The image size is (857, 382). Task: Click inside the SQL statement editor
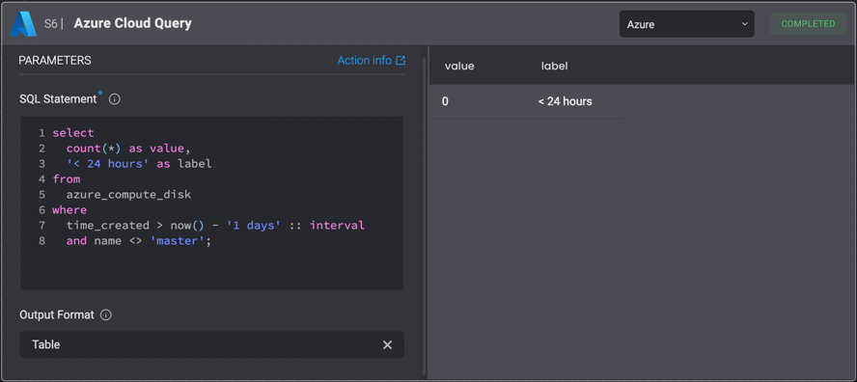pyautogui.click(x=212, y=203)
